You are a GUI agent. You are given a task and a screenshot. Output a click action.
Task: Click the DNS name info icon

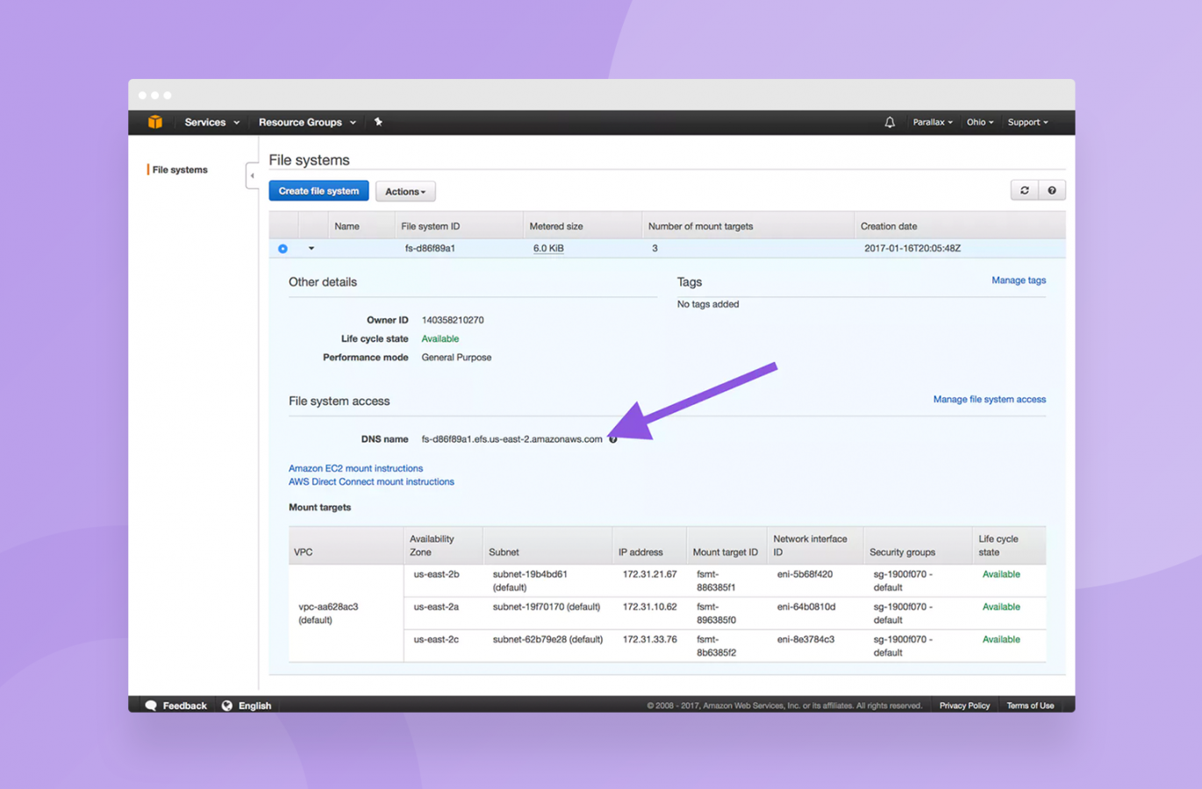tap(613, 439)
